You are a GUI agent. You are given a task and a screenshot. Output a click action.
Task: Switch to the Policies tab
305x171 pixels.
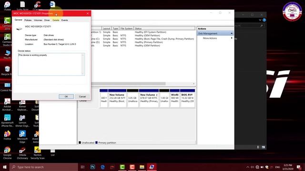(28, 20)
